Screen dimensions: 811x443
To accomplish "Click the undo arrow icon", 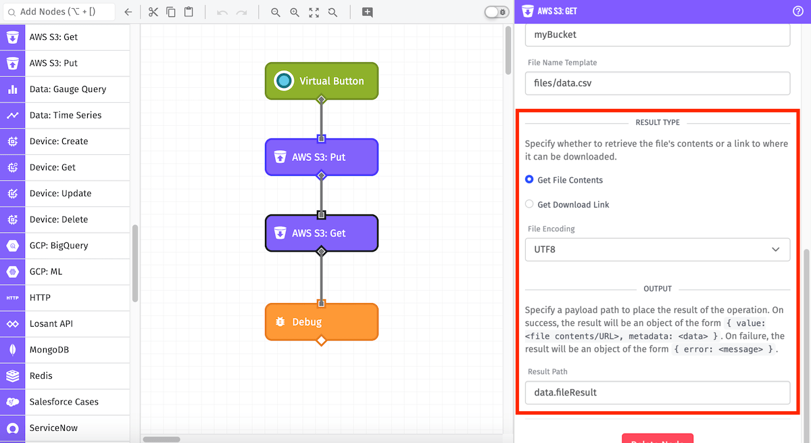I will [222, 12].
